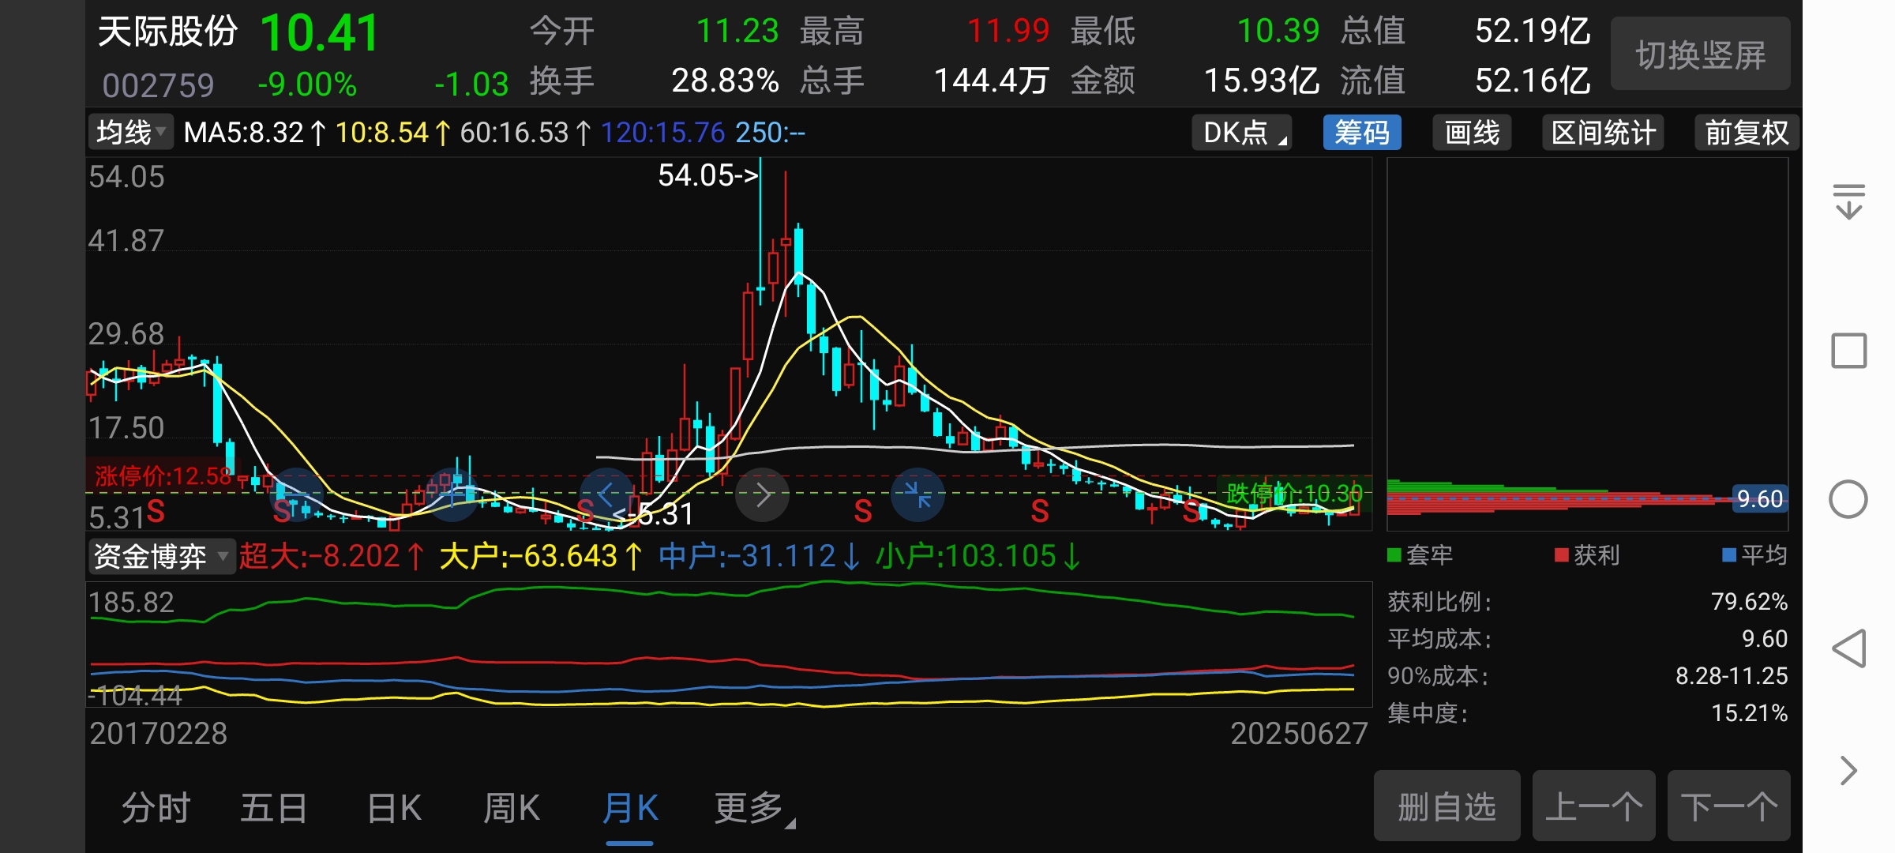Viewport: 1895px width, 853px height.
Task: Tap the -9.00% change value
Action: 307,84
